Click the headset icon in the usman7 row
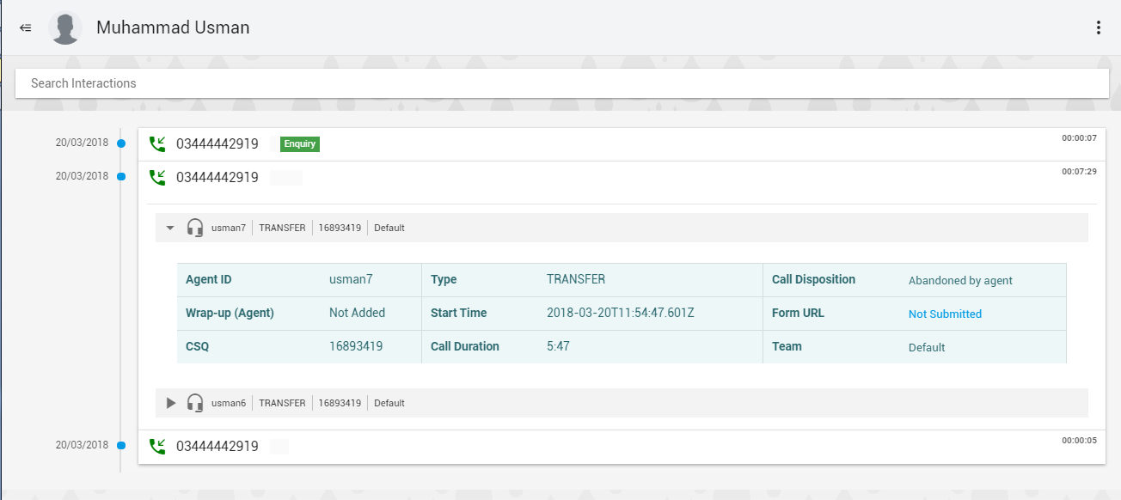The image size is (1121, 500). click(x=195, y=228)
